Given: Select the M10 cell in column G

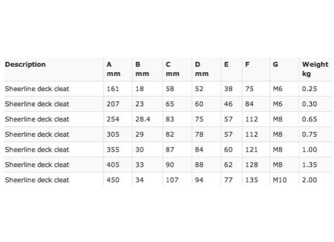Looking at the screenshot, I should click(280, 180).
